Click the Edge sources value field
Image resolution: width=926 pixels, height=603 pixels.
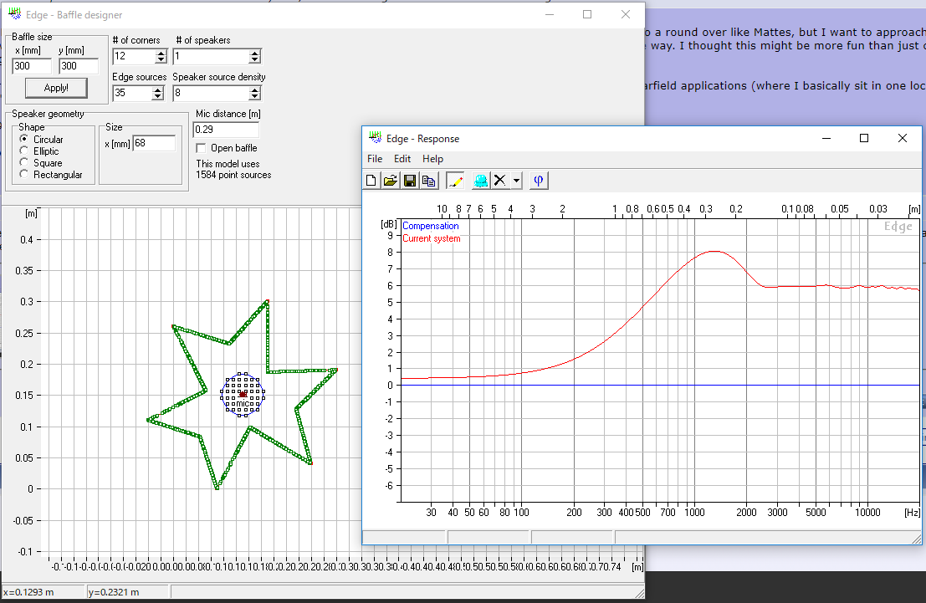[x=132, y=93]
